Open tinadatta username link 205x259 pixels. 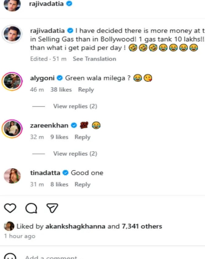click(45, 173)
